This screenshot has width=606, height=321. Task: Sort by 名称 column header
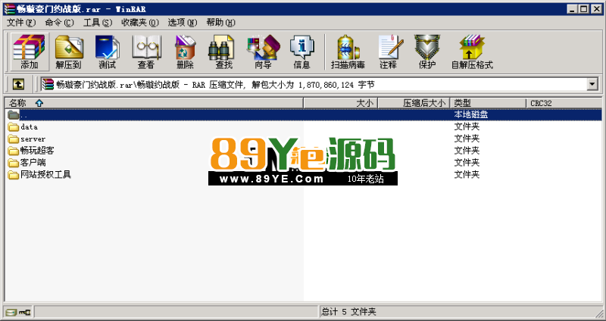[155, 103]
